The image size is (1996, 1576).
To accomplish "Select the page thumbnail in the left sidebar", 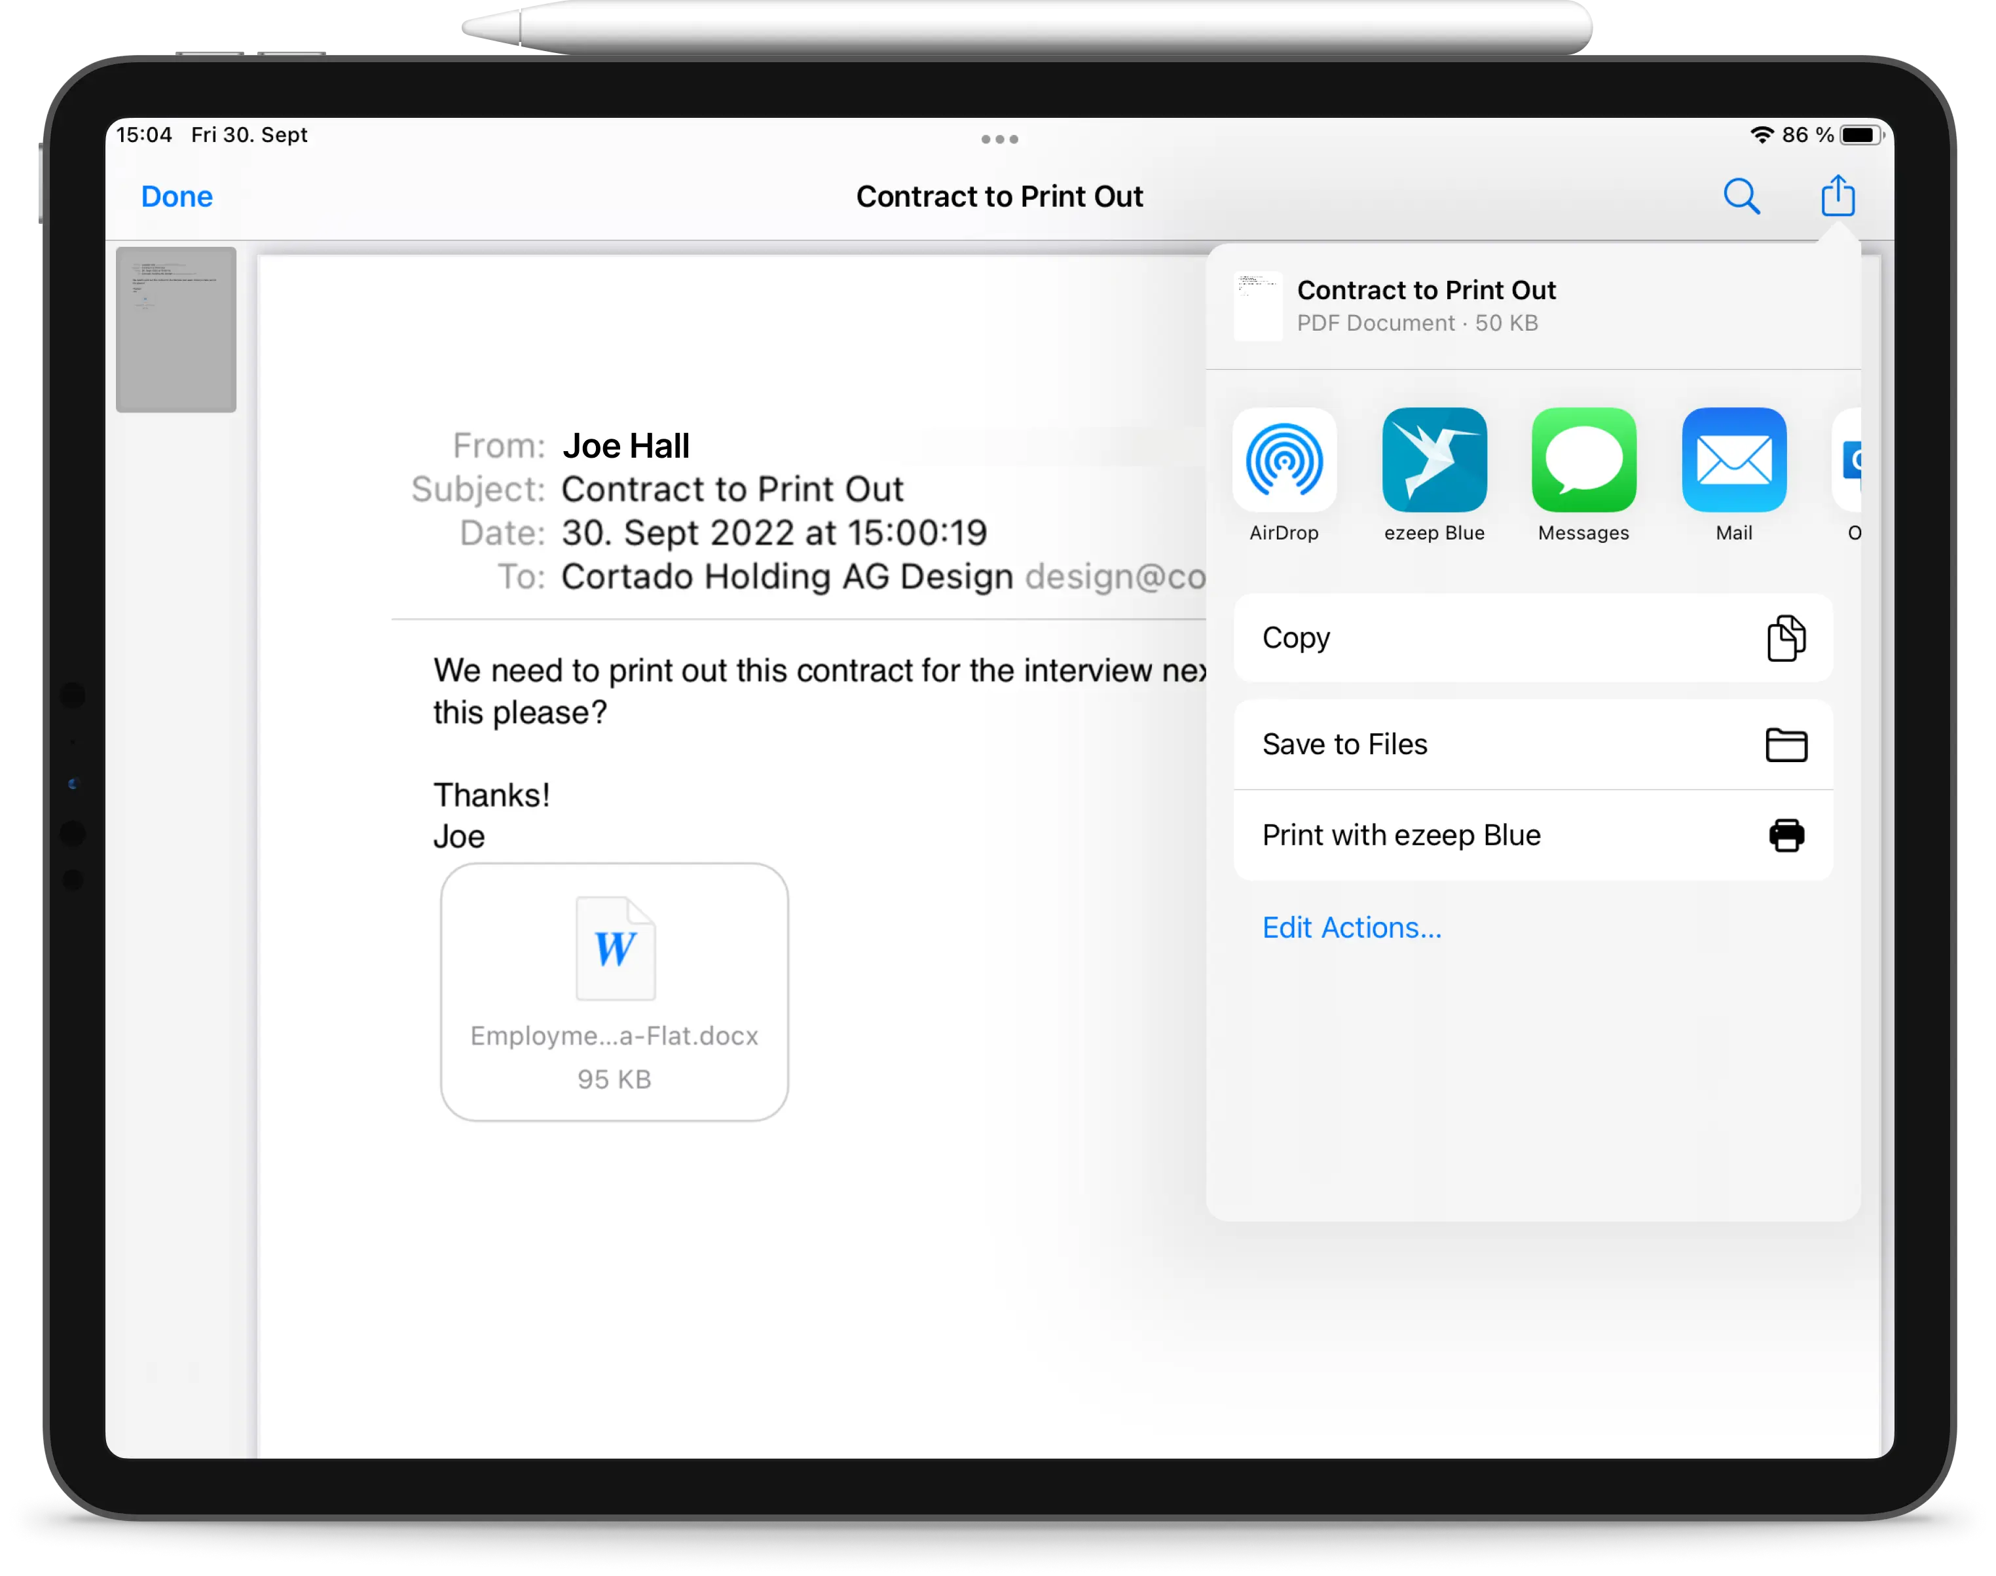I will click(176, 329).
